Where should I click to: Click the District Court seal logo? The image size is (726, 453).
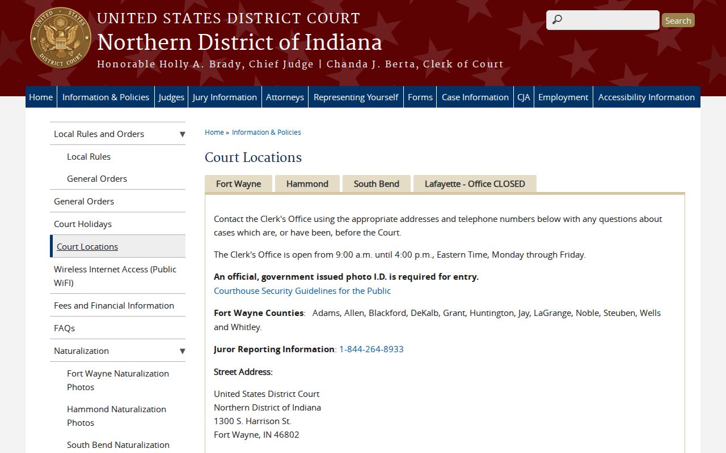61,38
